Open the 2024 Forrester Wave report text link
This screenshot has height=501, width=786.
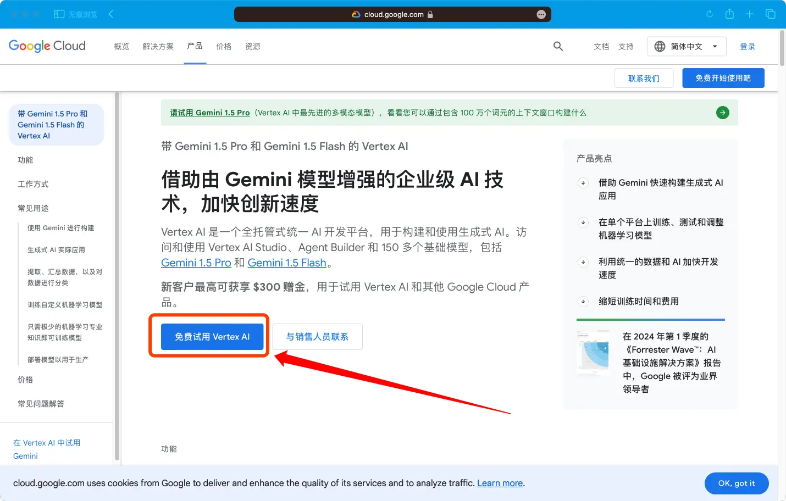coord(672,363)
